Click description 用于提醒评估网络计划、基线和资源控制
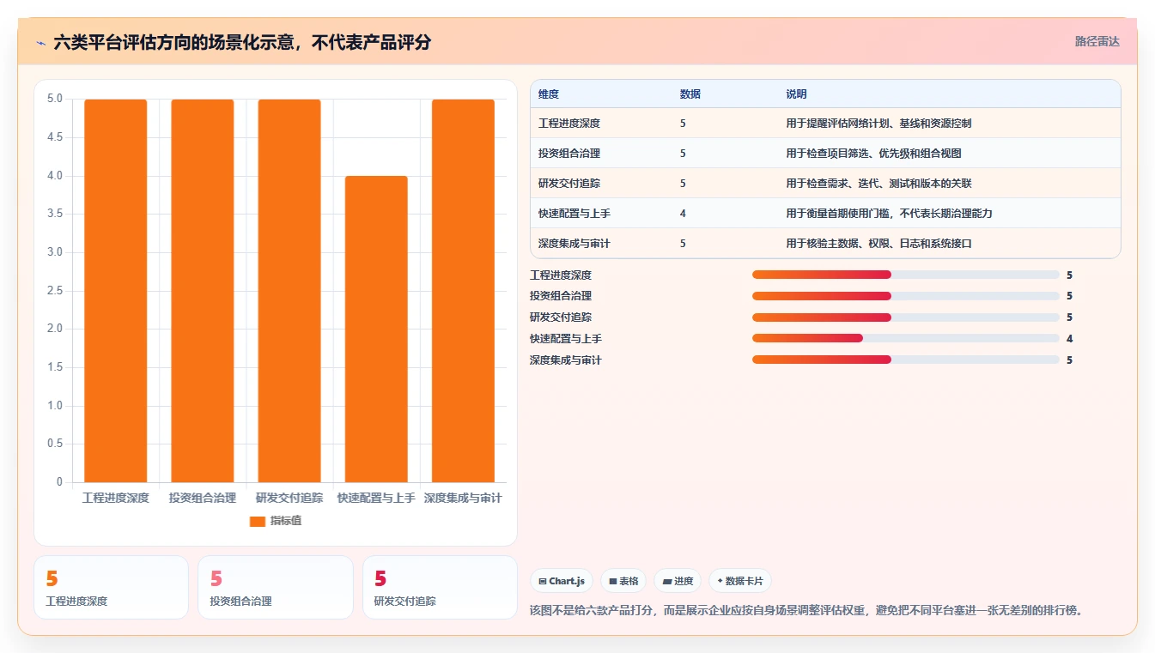The height and width of the screenshot is (653, 1155). (x=878, y=124)
